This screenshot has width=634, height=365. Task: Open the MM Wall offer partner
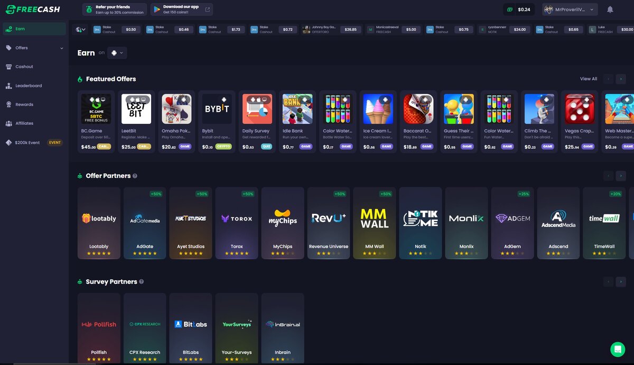[x=375, y=223]
